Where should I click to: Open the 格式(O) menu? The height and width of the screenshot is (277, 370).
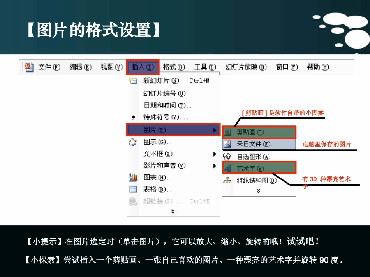tap(174, 67)
